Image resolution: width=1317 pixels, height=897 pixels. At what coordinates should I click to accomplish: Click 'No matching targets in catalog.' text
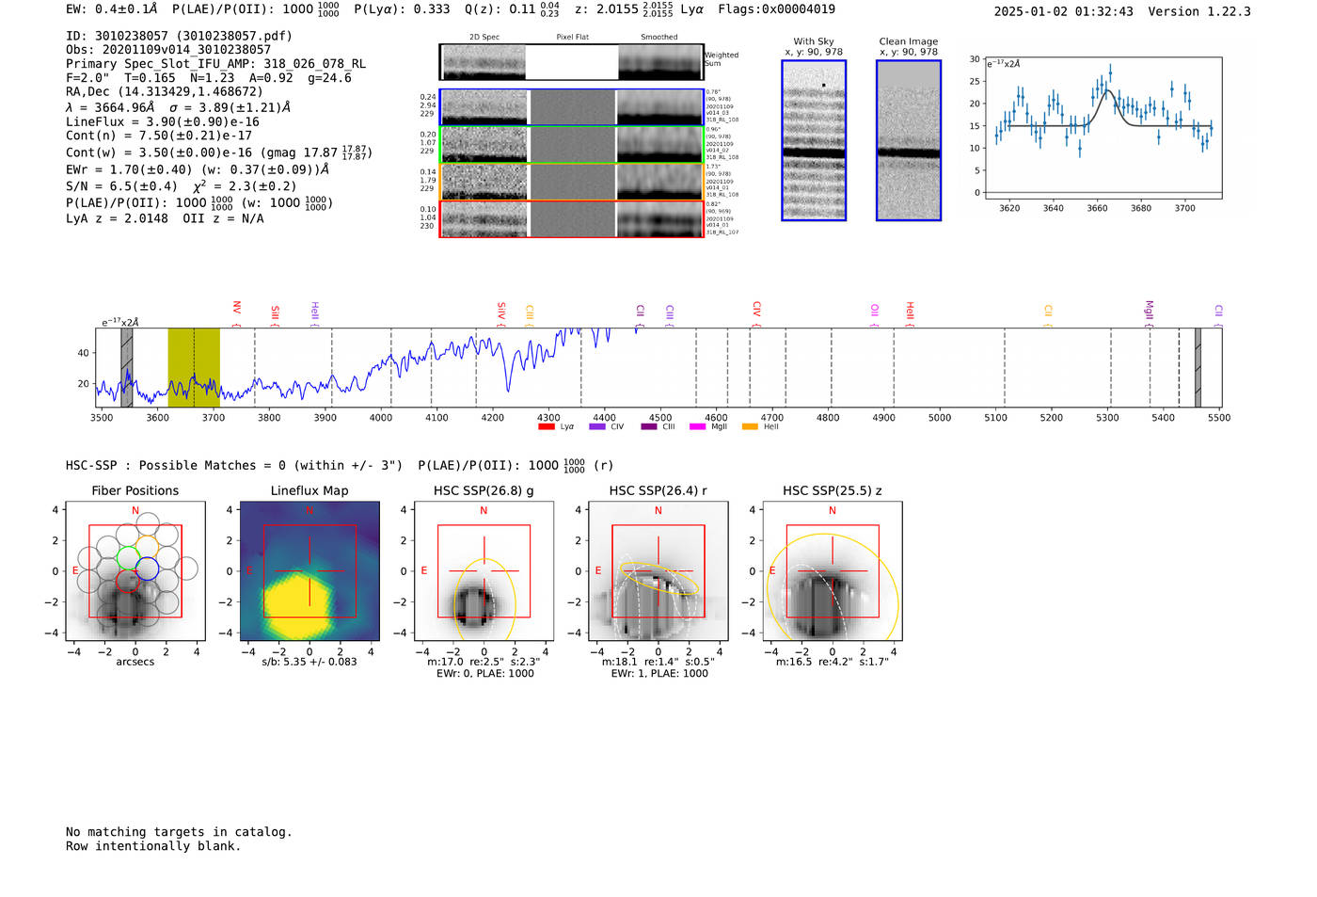pyautogui.click(x=179, y=832)
